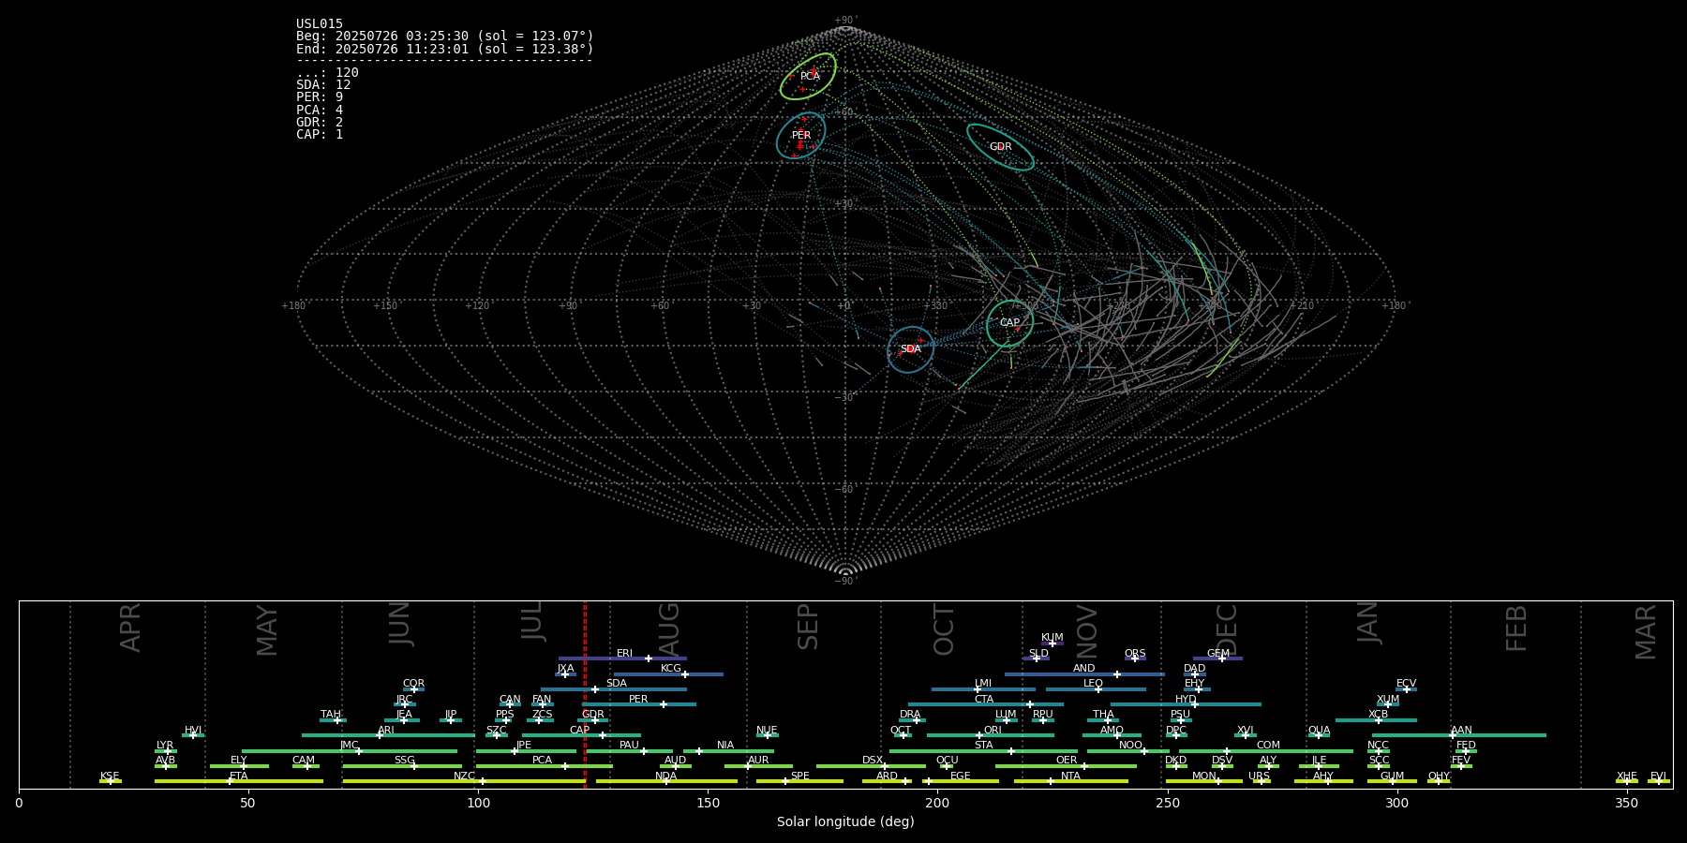This screenshot has height=843, width=1687.
Task: Click the ORS shower peak marker
Action: (x=1135, y=658)
